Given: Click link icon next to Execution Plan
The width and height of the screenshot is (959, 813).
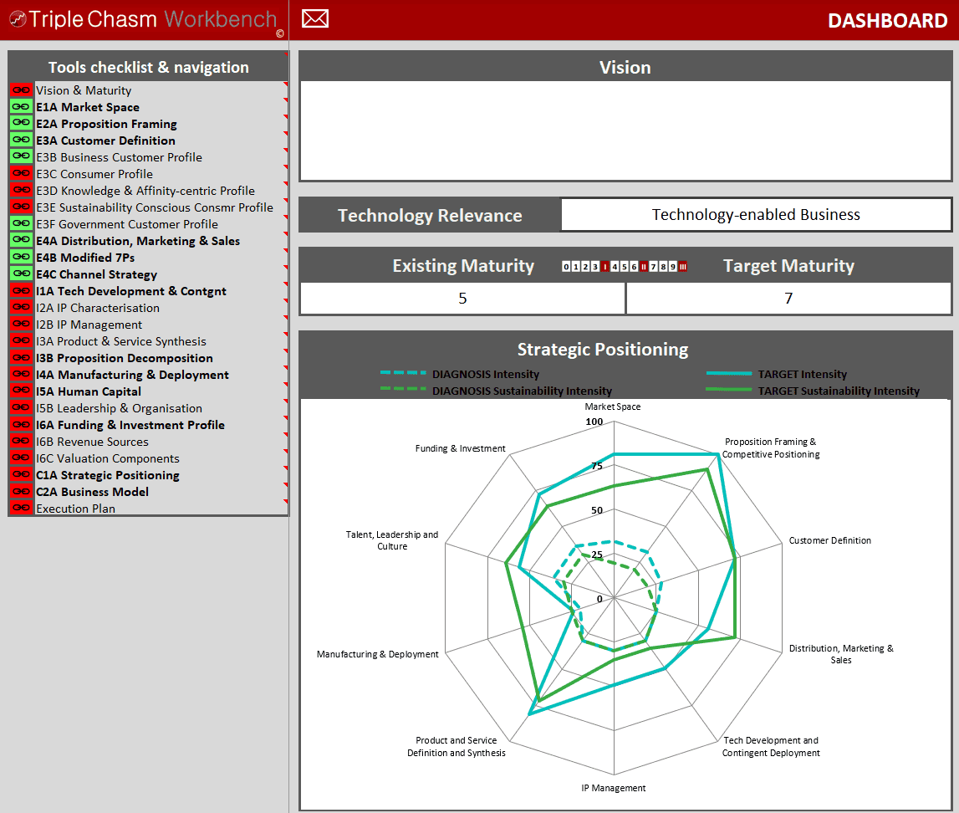Looking at the screenshot, I should click(21, 509).
